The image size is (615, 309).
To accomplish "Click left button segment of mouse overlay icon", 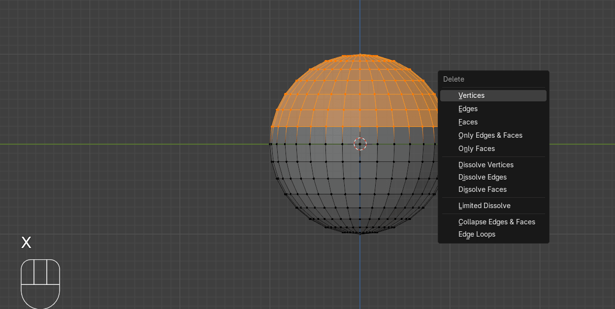I will coord(28,272).
